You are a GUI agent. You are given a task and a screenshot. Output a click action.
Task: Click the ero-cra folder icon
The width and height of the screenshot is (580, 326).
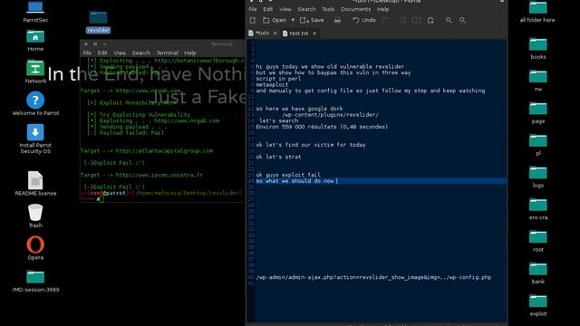pyautogui.click(x=537, y=208)
